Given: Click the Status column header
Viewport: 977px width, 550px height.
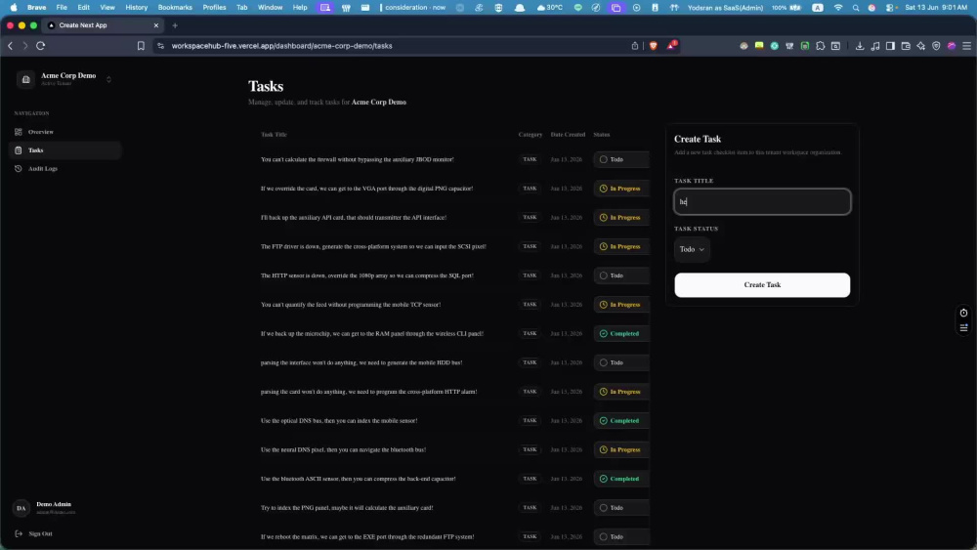Looking at the screenshot, I should pyautogui.click(x=601, y=135).
